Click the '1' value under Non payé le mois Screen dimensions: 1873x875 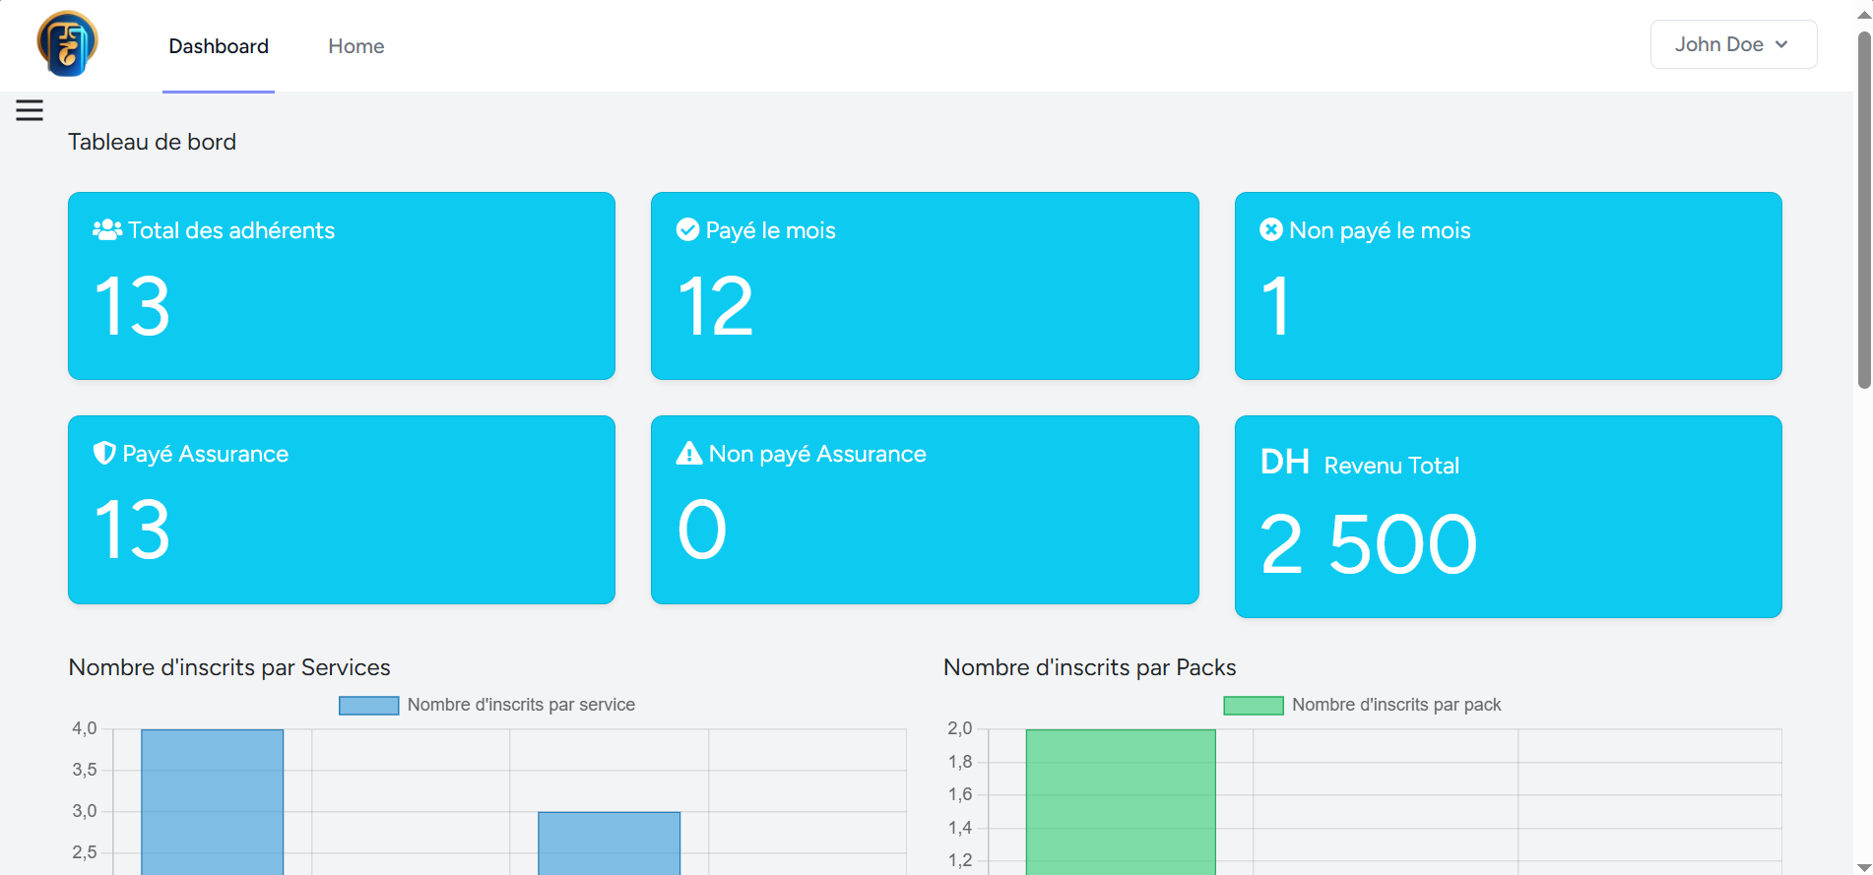click(x=1275, y=307)
